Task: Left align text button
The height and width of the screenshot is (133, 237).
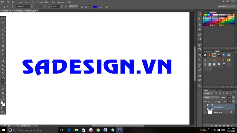Action: 82,7
